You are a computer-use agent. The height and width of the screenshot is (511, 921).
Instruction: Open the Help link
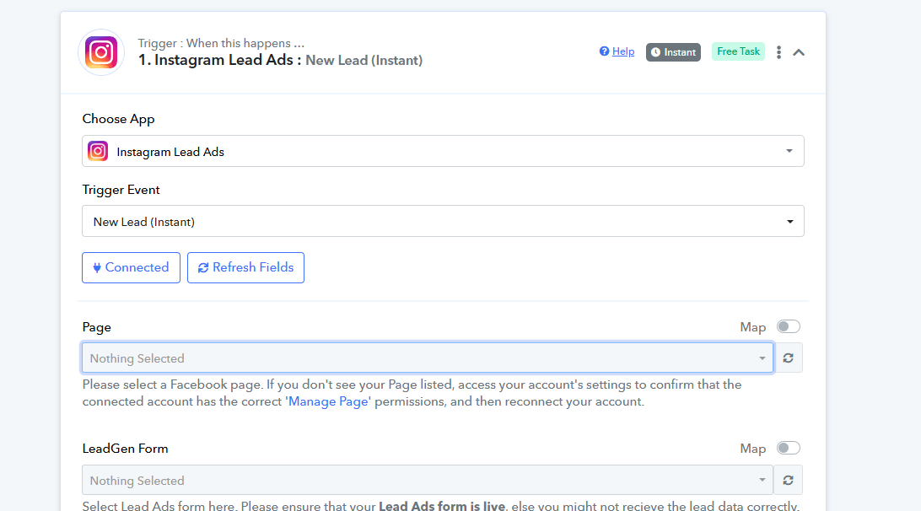coord(623,51)
